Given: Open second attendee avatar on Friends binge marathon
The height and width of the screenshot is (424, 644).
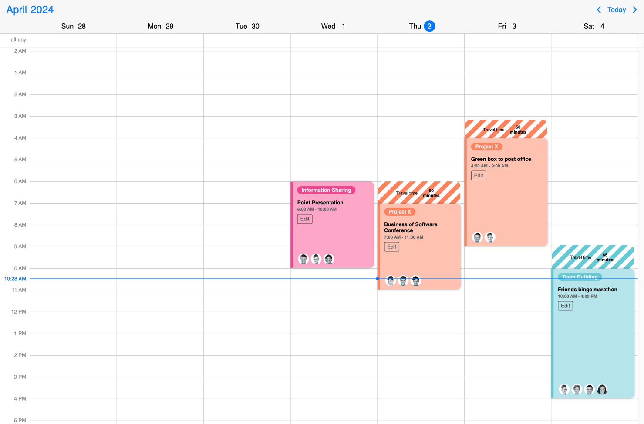Looking at the screenshot, I should pos(577,389).
